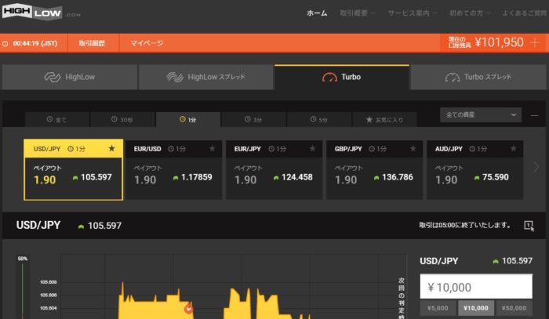Click the green up arrow beside 124.458
The height and width of the screenshot is (319, 549).
(276, 178)
